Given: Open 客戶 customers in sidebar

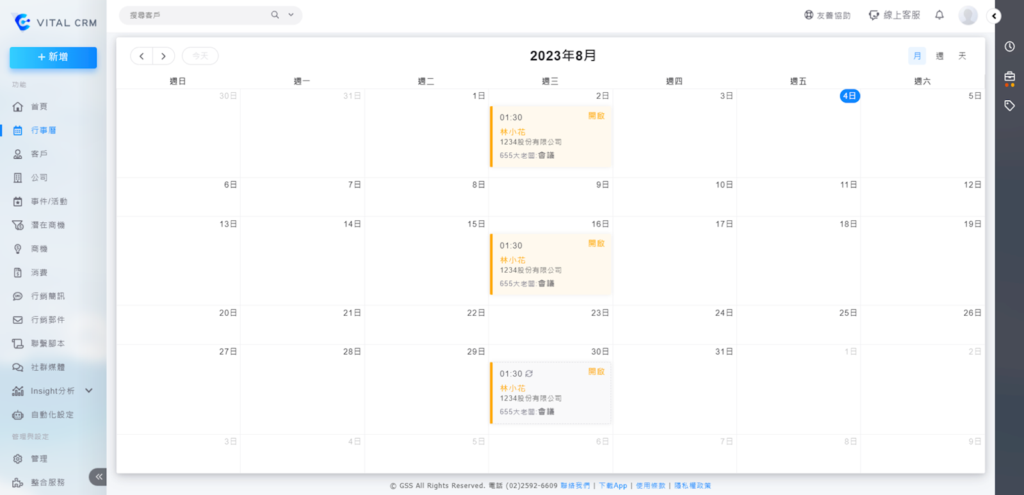Looking at the screenshot, I should (x=39, y=154).
